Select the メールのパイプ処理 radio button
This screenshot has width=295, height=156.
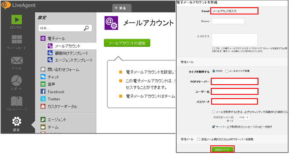click(226, 71)
